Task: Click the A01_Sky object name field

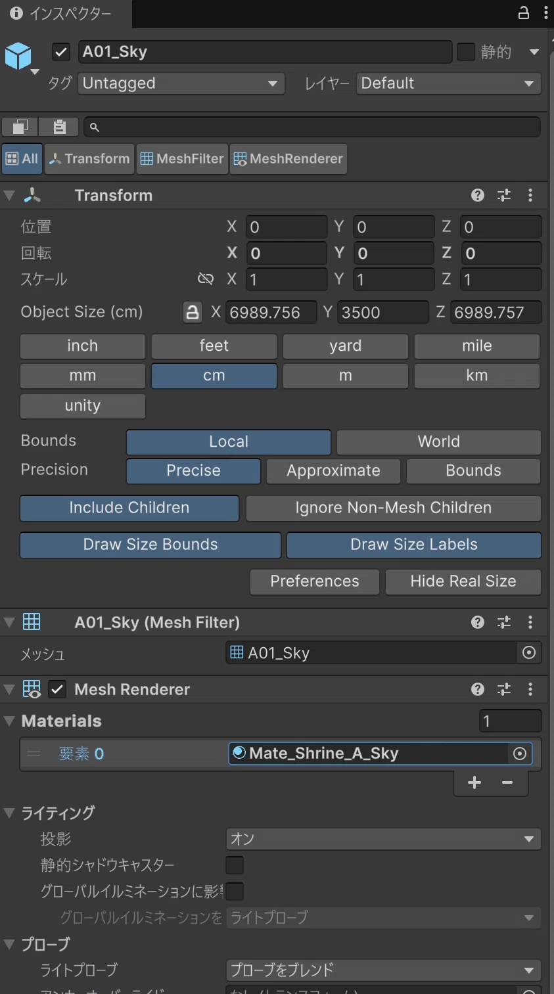Action: click(265, 52)
